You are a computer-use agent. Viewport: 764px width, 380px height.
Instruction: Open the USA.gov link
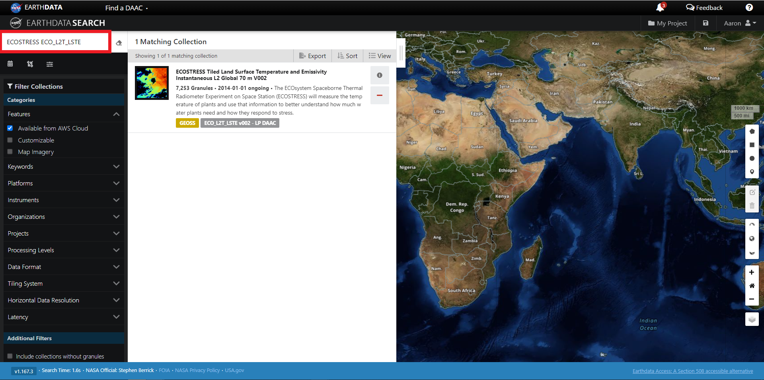pos(234,370)
